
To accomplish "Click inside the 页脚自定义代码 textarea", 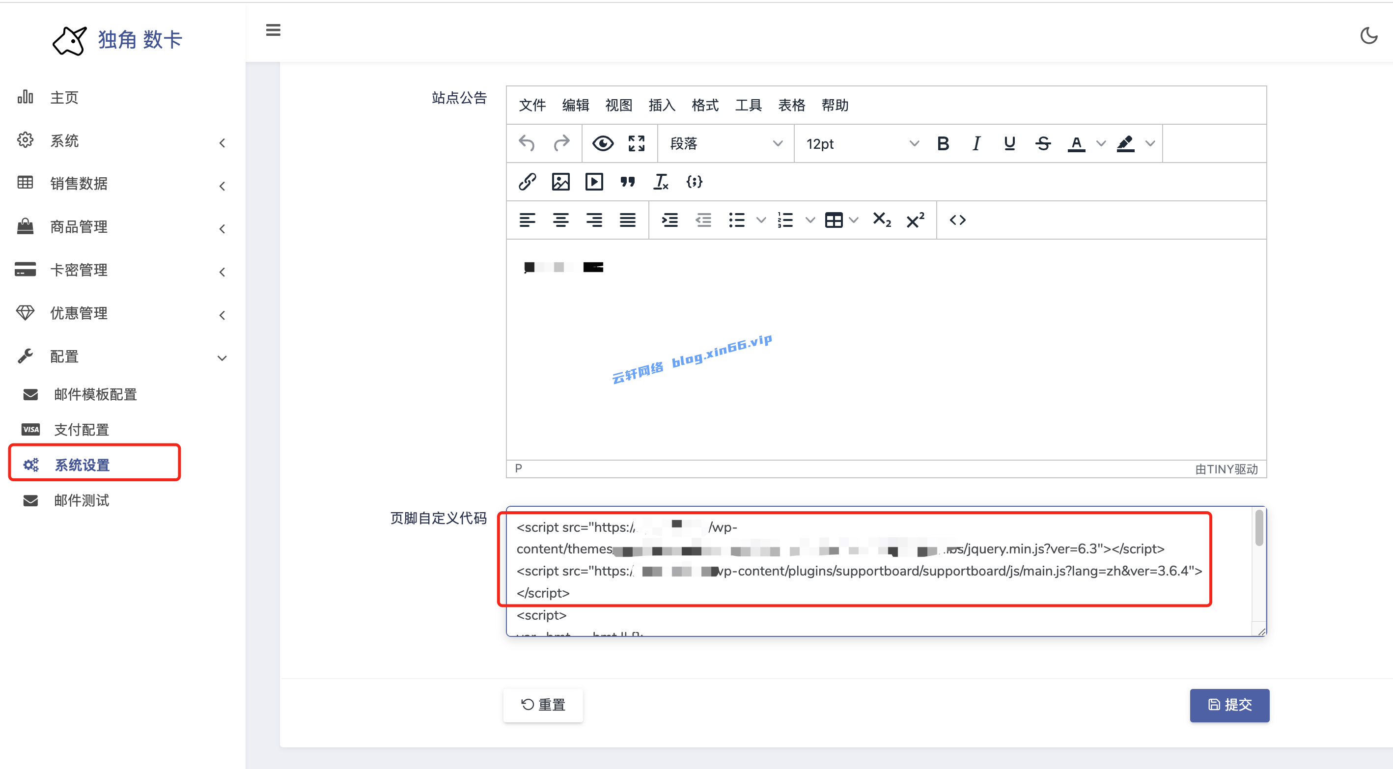I will (x=886, y=571).
